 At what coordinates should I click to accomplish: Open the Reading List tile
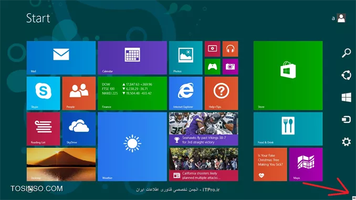pos(44,129)
